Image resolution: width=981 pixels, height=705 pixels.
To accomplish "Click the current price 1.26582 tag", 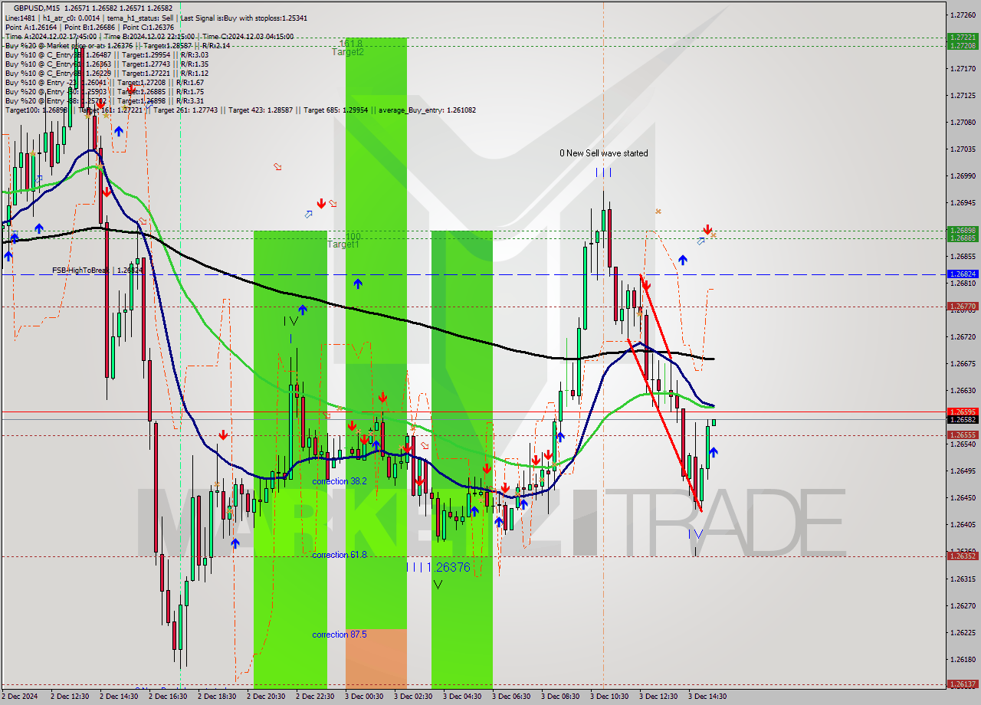I will click(x=963, y=419).
